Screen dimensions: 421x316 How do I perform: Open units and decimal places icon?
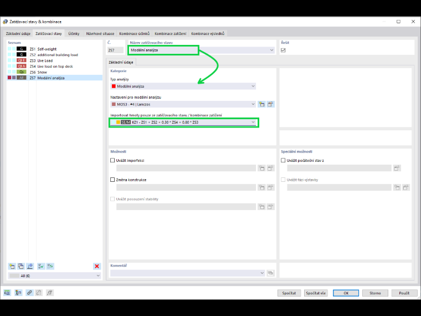[x=7, y=293]
